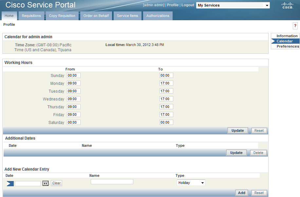
Task: Edit the Friday From time field
Action: pyautogui.click(x=74, y=114)
